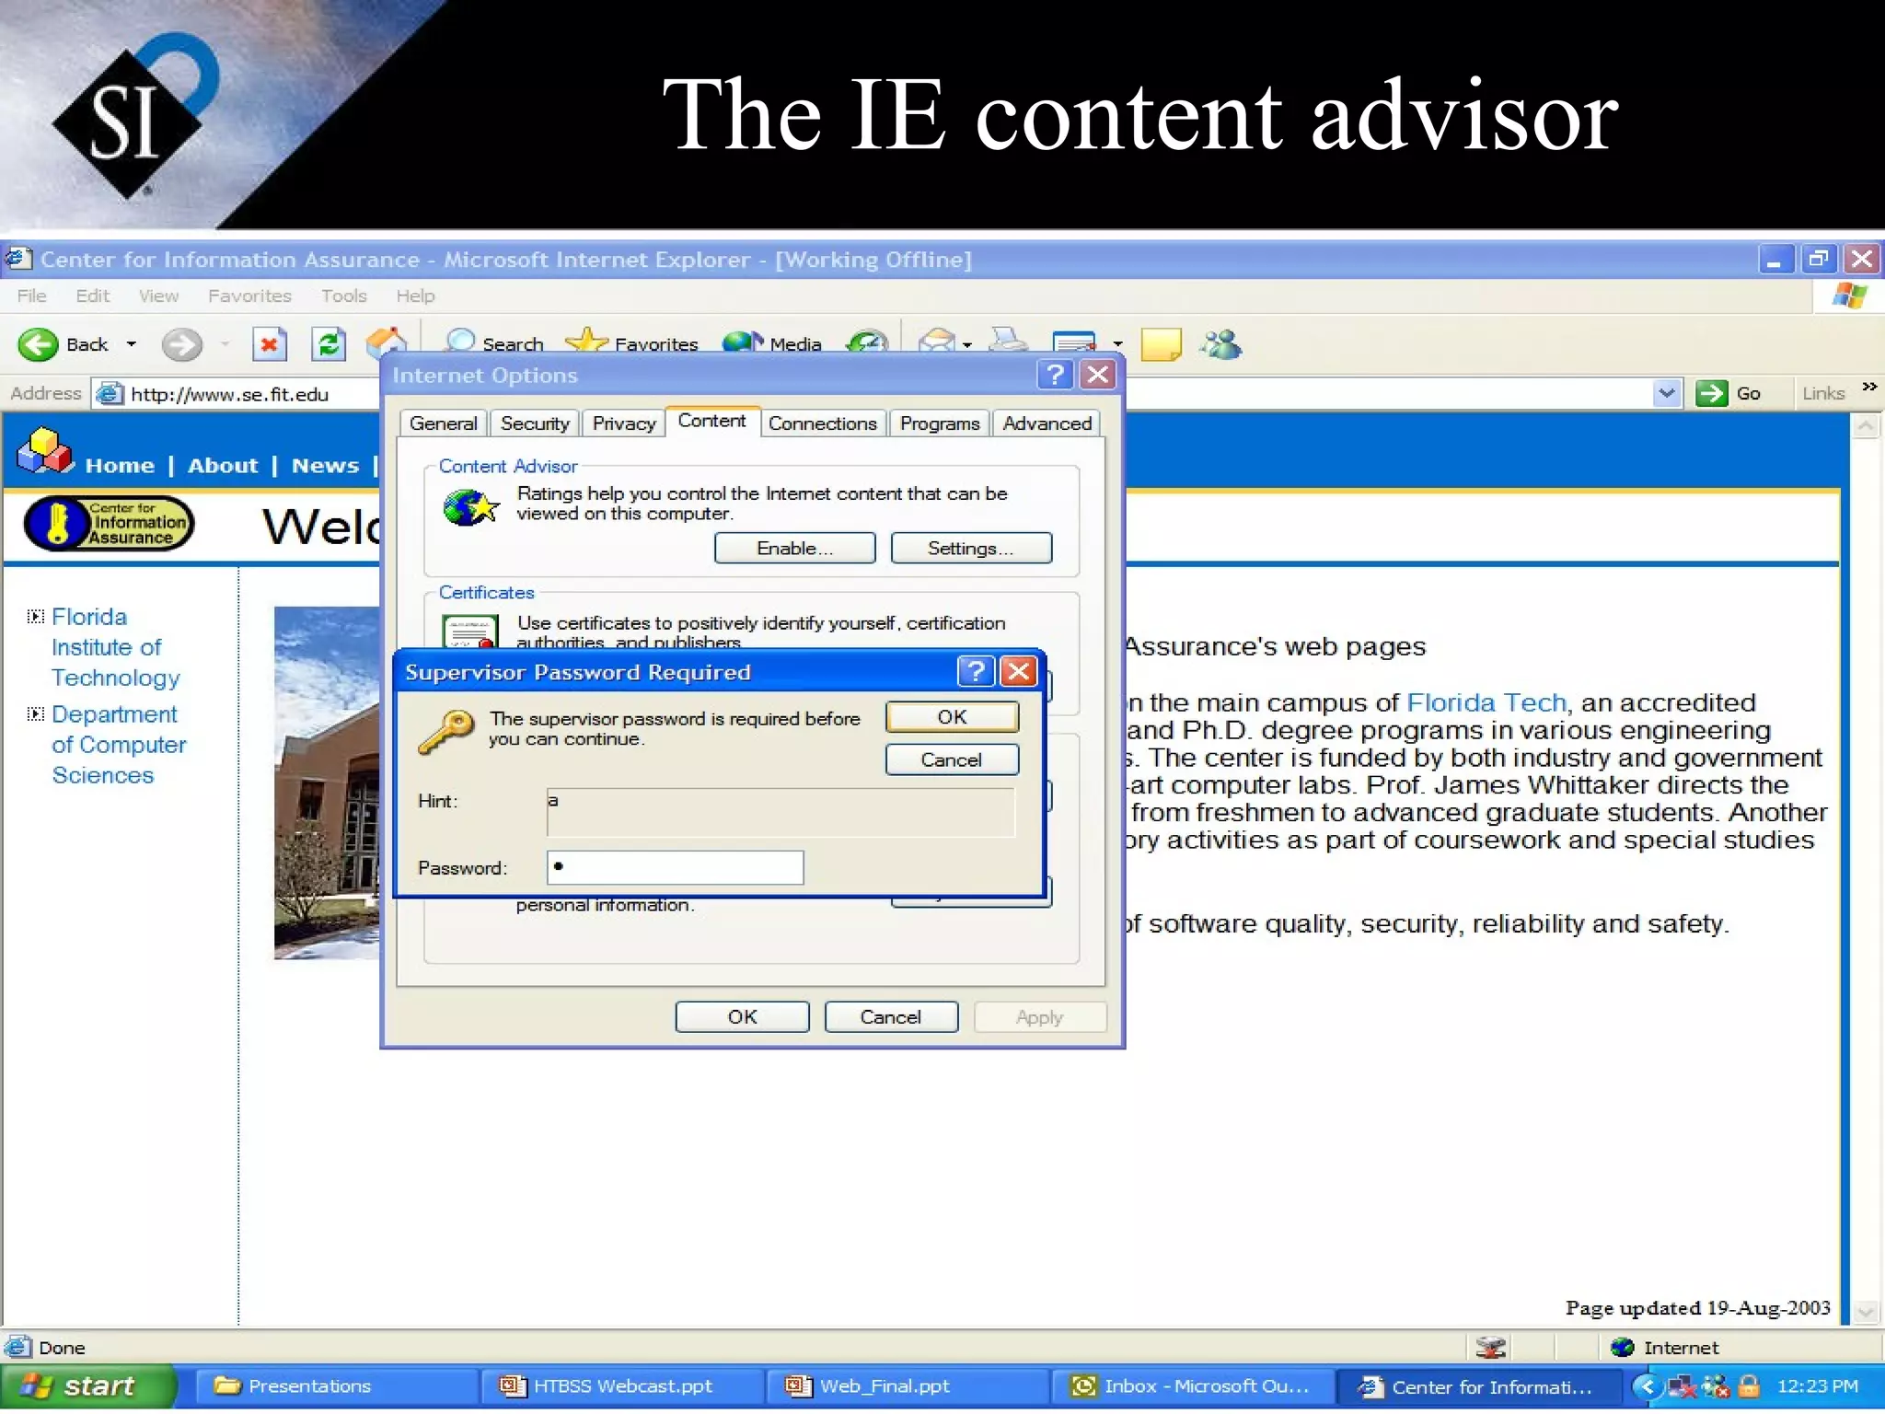
Task: Open the Tools menu
Action: click(x=343, y=296)
